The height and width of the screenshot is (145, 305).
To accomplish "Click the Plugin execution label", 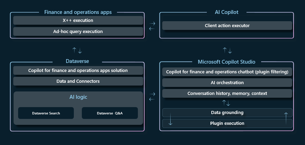I will [x=227, y=123].
